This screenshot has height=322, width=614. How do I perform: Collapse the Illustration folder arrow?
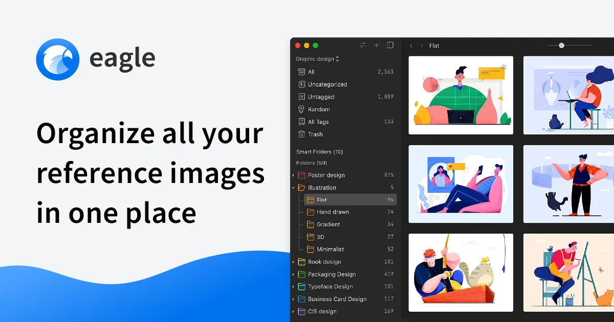(294, 188)
